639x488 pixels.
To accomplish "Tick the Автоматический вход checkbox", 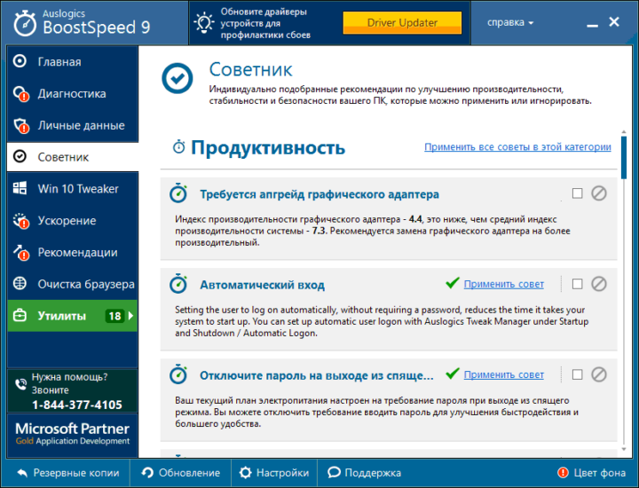I will click(x=578, y=284).
